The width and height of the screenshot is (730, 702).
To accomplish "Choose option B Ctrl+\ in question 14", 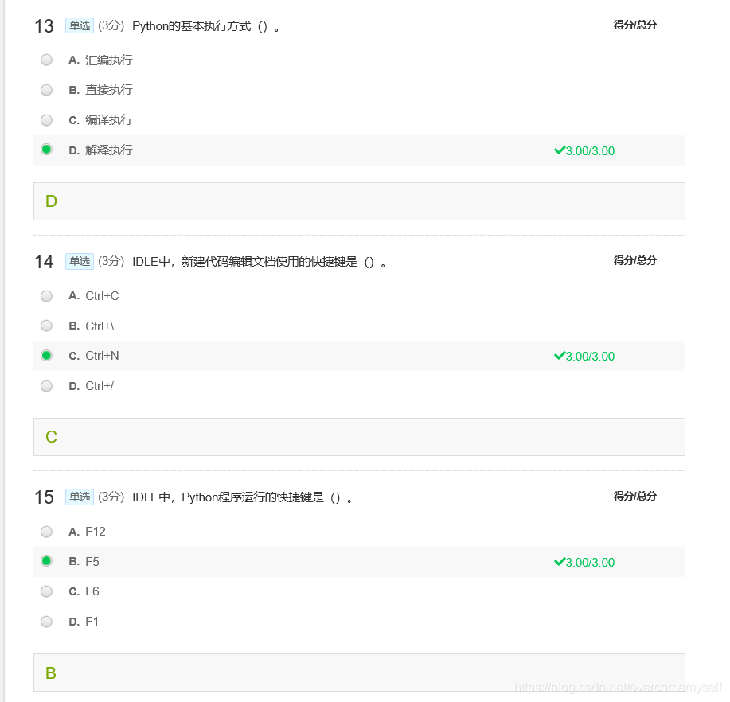I will [46, 326].
